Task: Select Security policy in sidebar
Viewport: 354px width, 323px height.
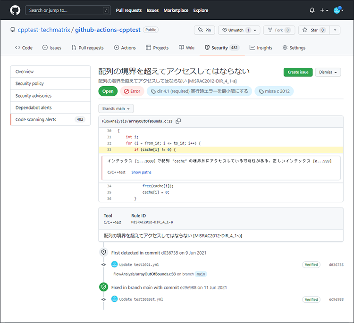Action: point(51,83)
